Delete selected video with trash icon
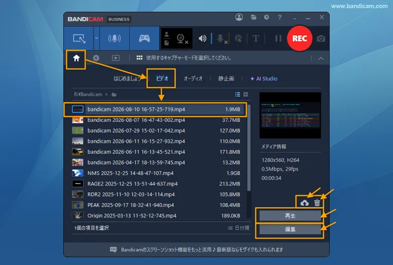The width and height of the screenshot is (393, 265). [x=317, y=202]
